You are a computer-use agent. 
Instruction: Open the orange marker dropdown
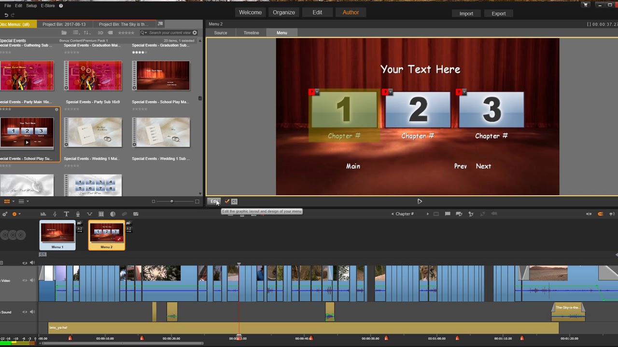pyautogui.click(x=19, y=214)
